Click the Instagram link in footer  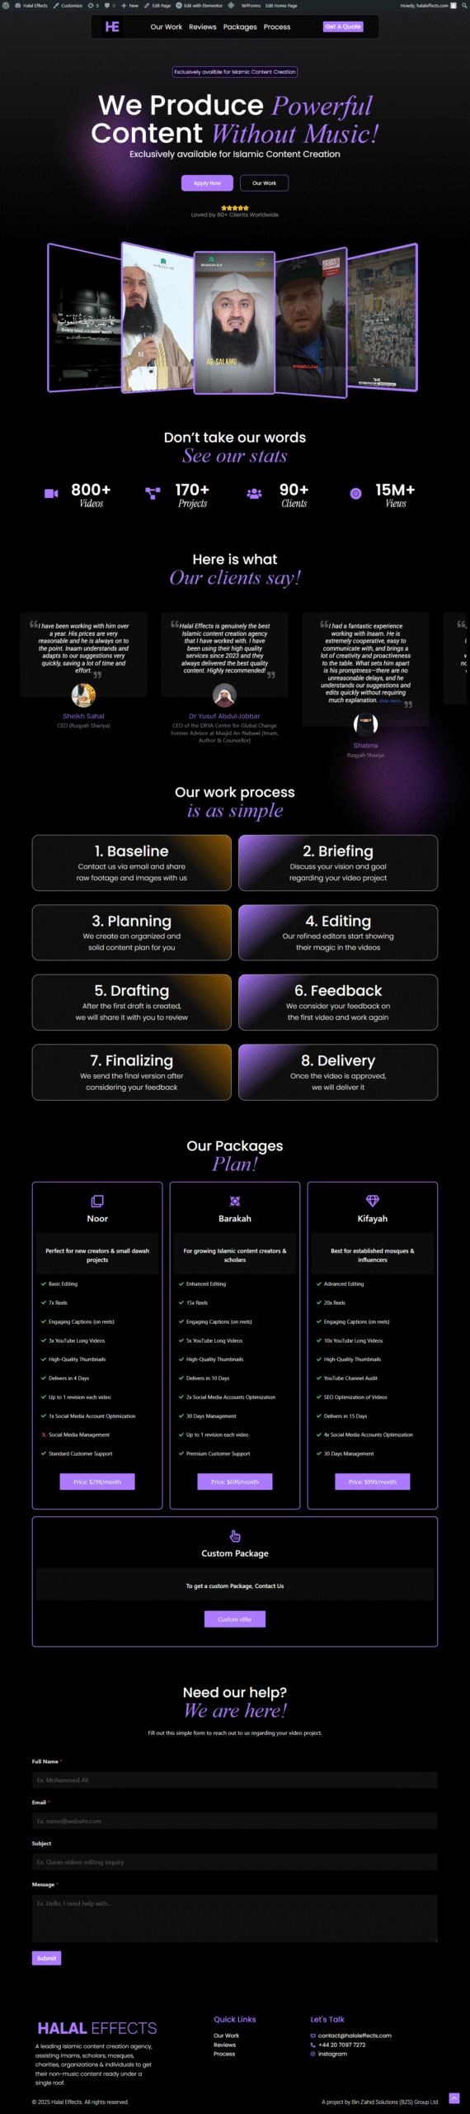click(332, 2054)
